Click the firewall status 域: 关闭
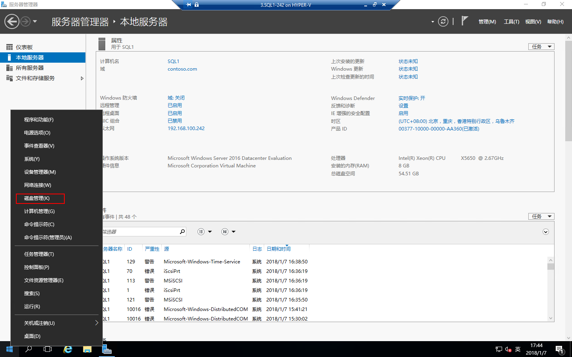Screen dimensions: 572x357 click(176, 98)
